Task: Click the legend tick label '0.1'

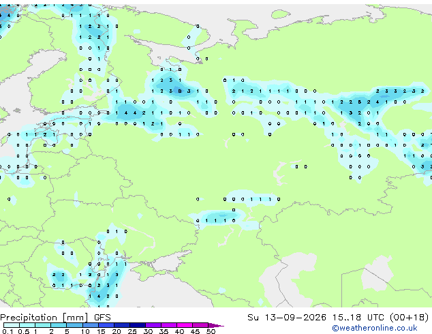Action: 7,331
